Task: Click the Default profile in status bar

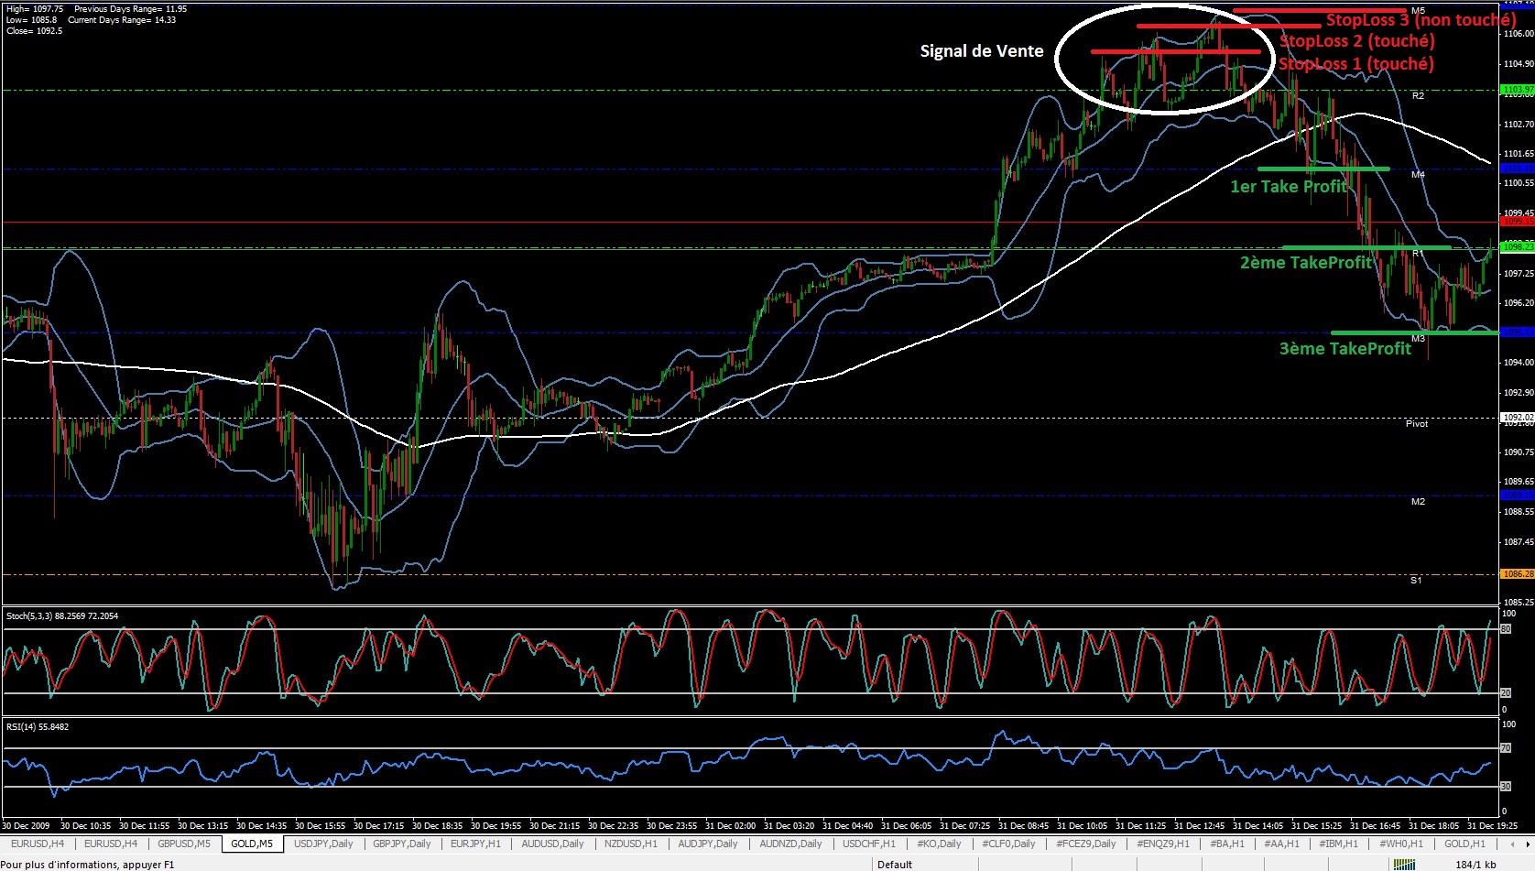Action: (895, 864)
